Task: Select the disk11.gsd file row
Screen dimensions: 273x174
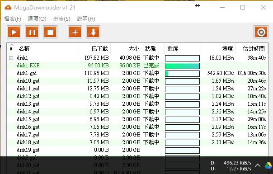Action: [x=137, y=89]
